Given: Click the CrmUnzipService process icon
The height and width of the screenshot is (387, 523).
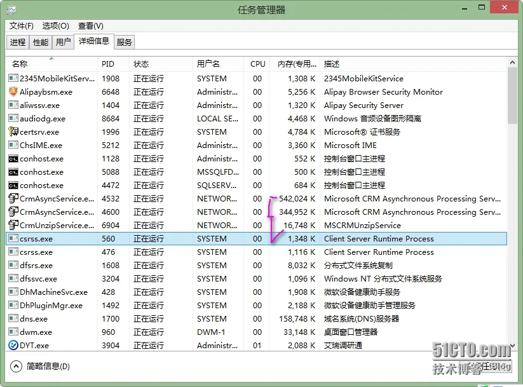Looking at the screenshot, I should [13, 225].
